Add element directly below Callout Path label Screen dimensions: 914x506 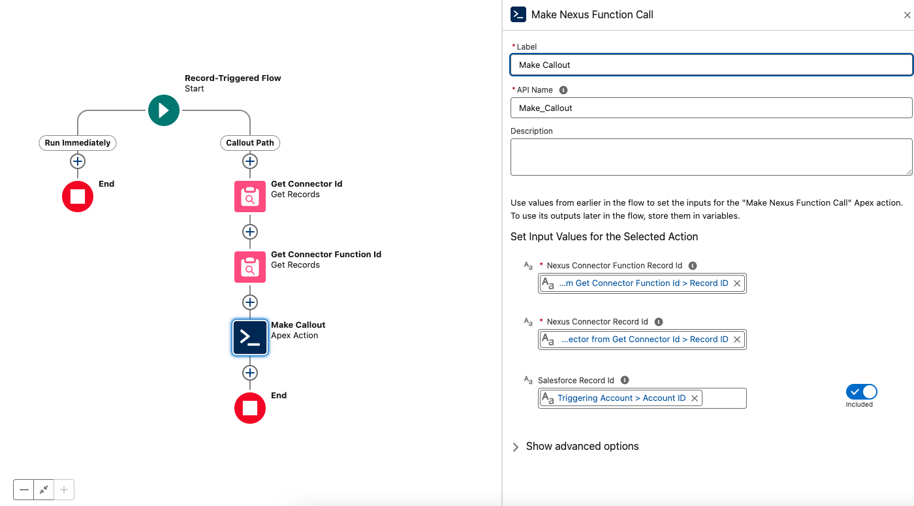tap(250, 161)
